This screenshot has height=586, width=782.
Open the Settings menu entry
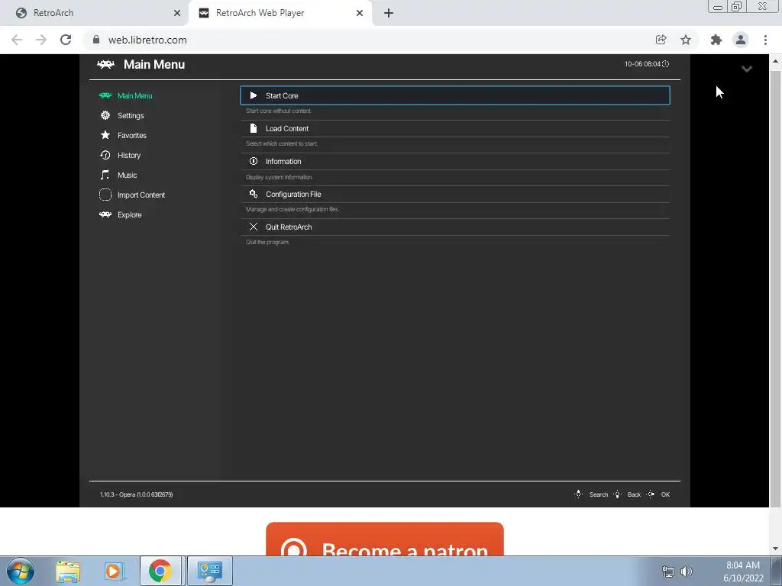[x=131, y=116]
